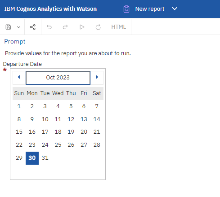Click date 14 under Sat column
220x197 pixels.
tap(97, 119)
